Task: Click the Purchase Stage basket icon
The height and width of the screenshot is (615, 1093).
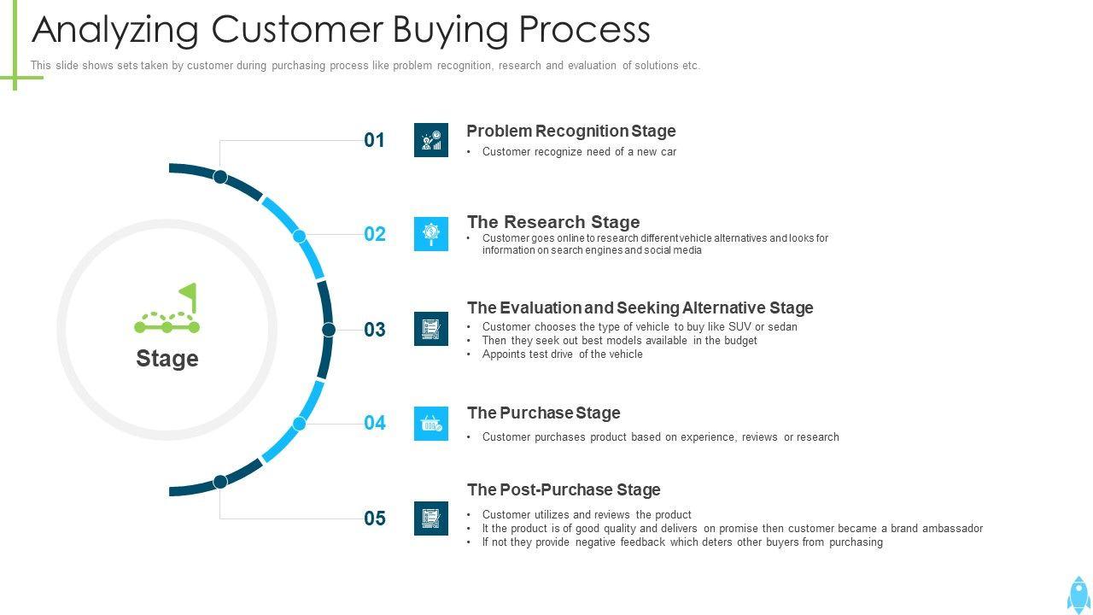Action: 431,424
